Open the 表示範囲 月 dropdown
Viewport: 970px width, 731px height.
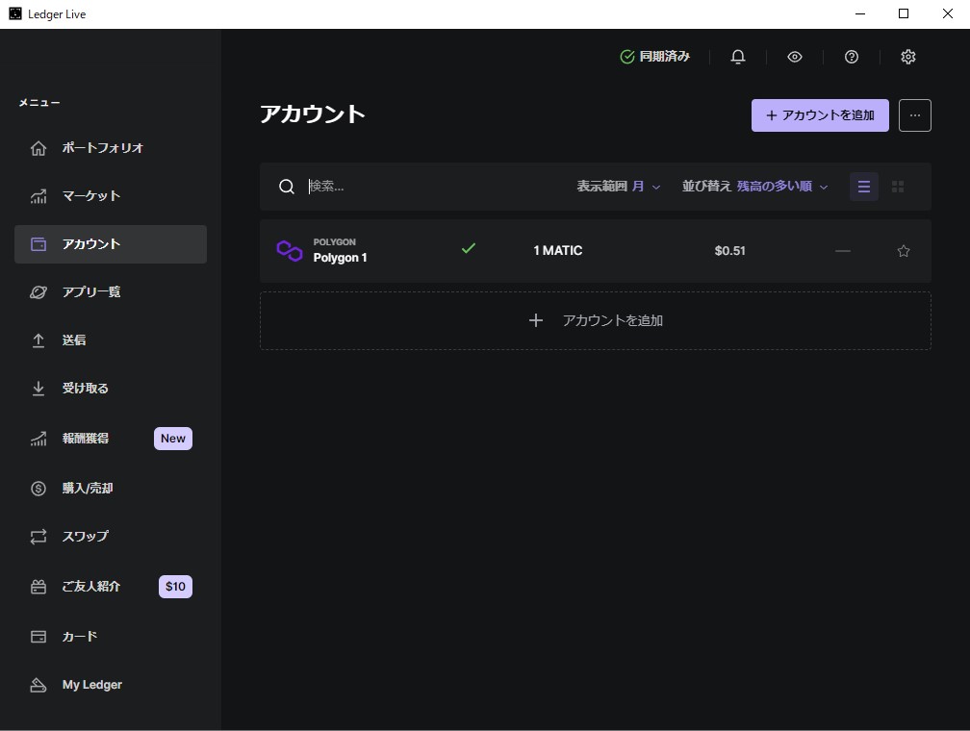tap(619, 187)
